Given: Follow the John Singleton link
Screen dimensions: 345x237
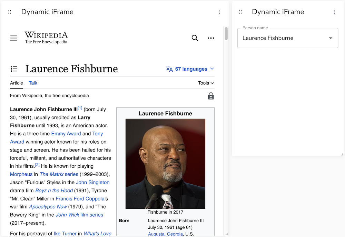Looking at the screenshot, I should (92, 182).
